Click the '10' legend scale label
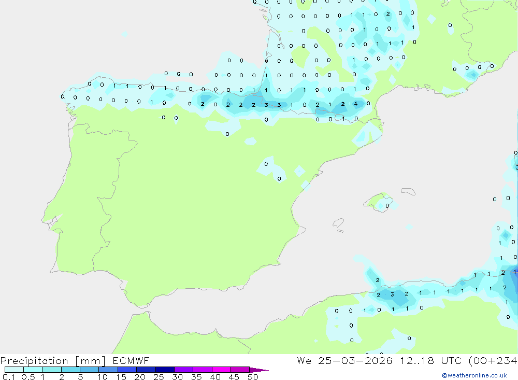 [103, 377]
